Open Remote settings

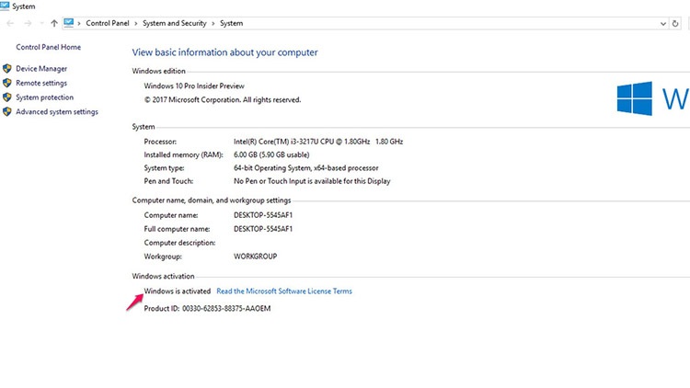point(41,83)
